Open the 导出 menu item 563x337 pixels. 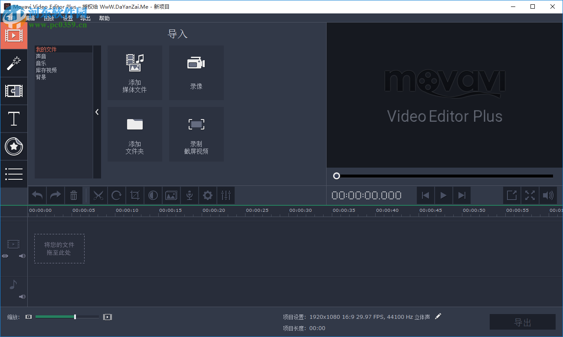pos(85,18)
